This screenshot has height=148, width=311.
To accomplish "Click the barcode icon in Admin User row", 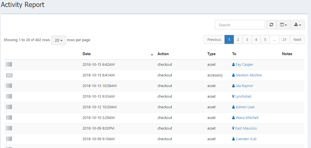I will (x=9, y=107).
